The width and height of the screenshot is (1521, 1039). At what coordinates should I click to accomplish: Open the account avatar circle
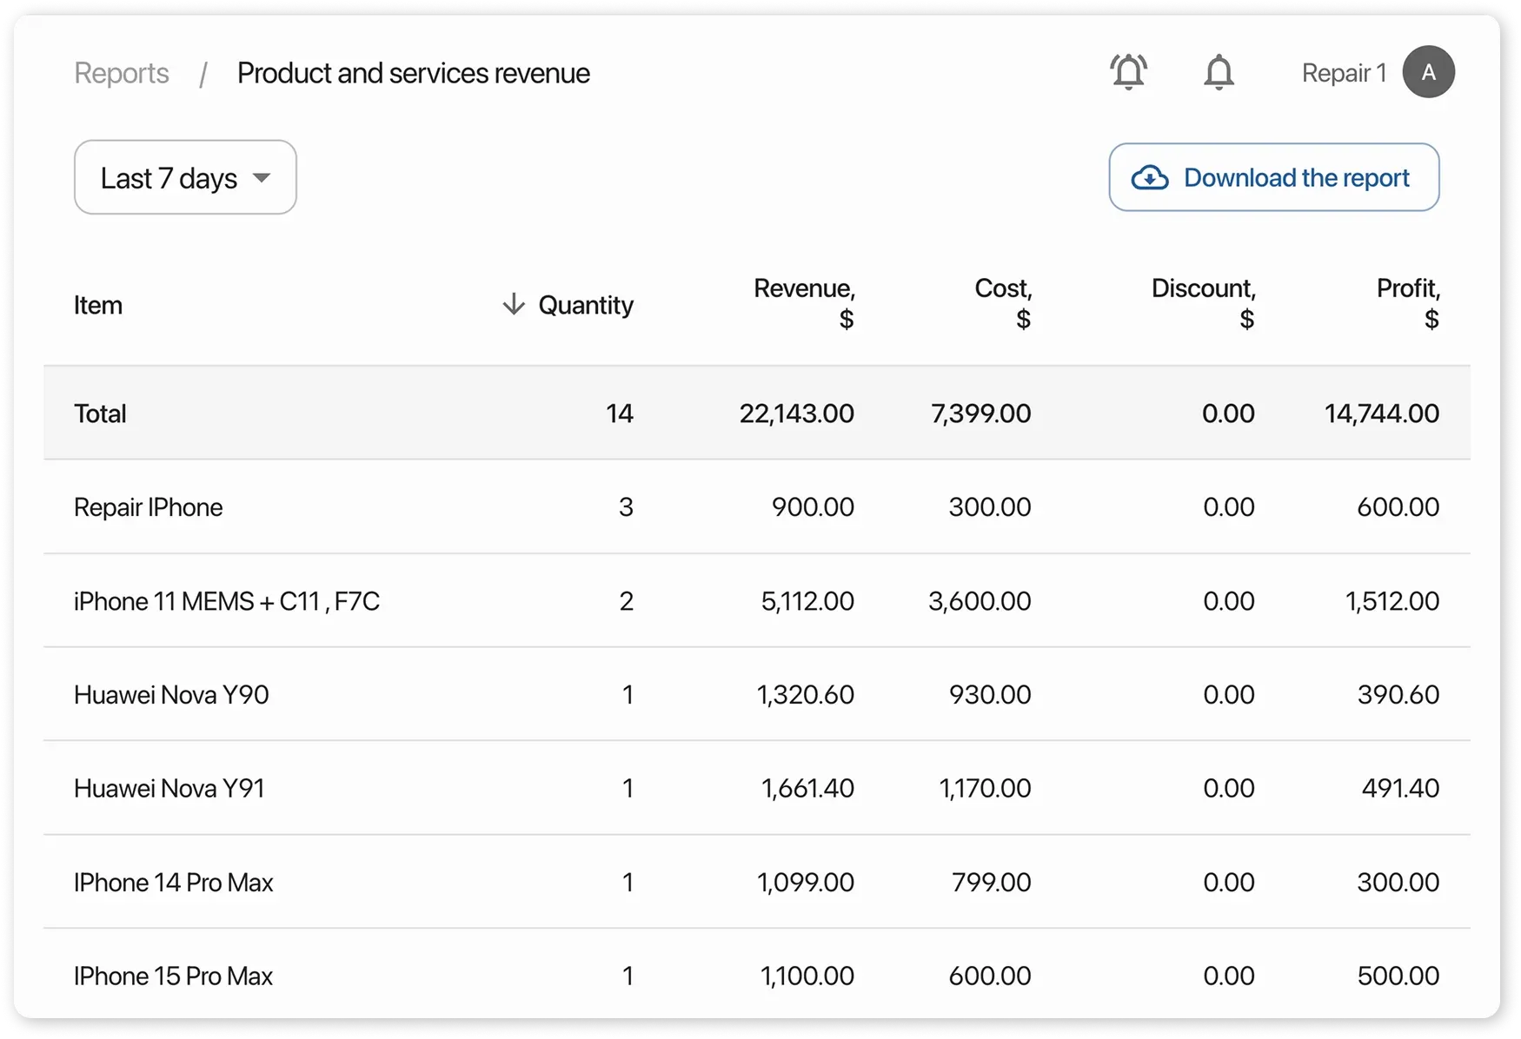(1428, 72)
